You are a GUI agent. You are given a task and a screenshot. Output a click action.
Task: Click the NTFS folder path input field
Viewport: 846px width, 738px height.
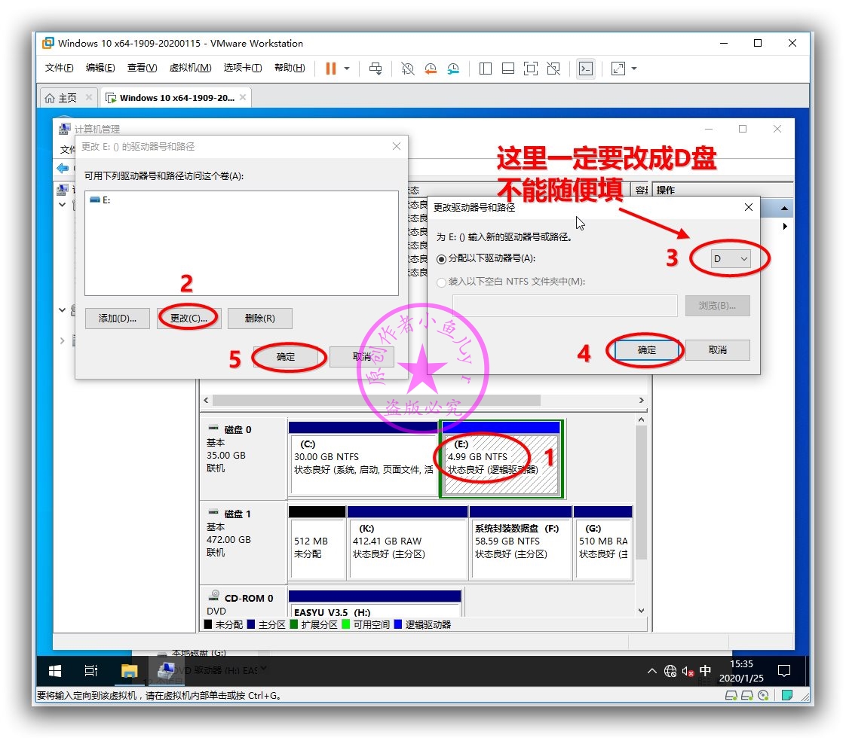pyautogui.click(x=565, y=306)
